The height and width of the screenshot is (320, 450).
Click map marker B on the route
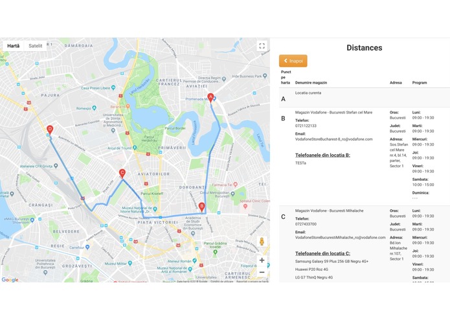click(x=202, y=207)
